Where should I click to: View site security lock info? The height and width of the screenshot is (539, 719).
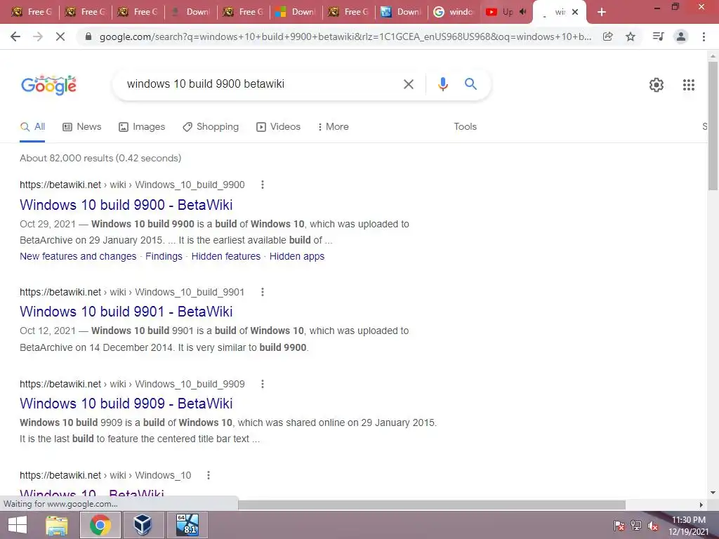88,36
